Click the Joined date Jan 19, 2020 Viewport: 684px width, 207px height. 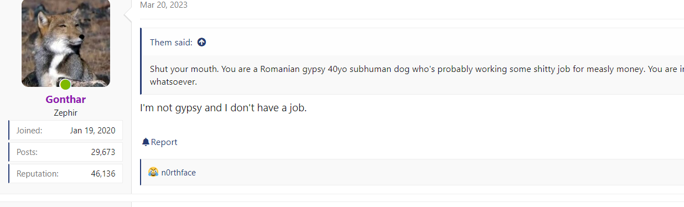[x=93, y=131]
